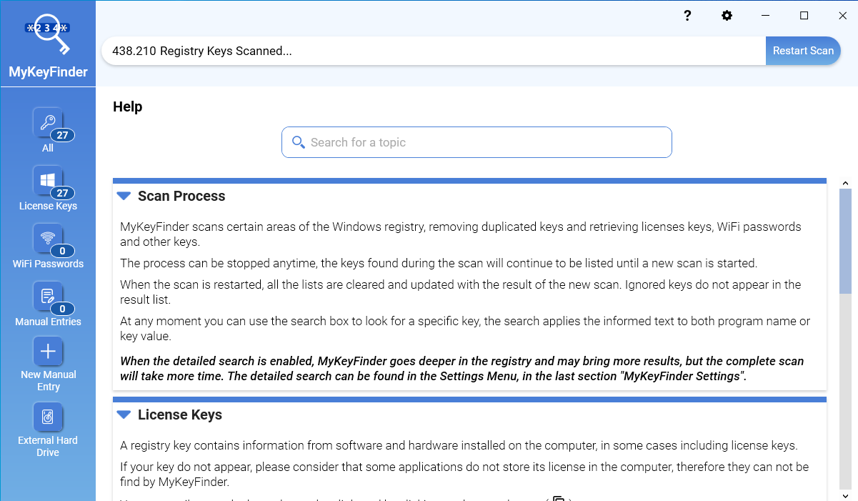The image size is (858, 501).
Task: Collapse the Scan Process section arrow
Action: tap(124, 196)
